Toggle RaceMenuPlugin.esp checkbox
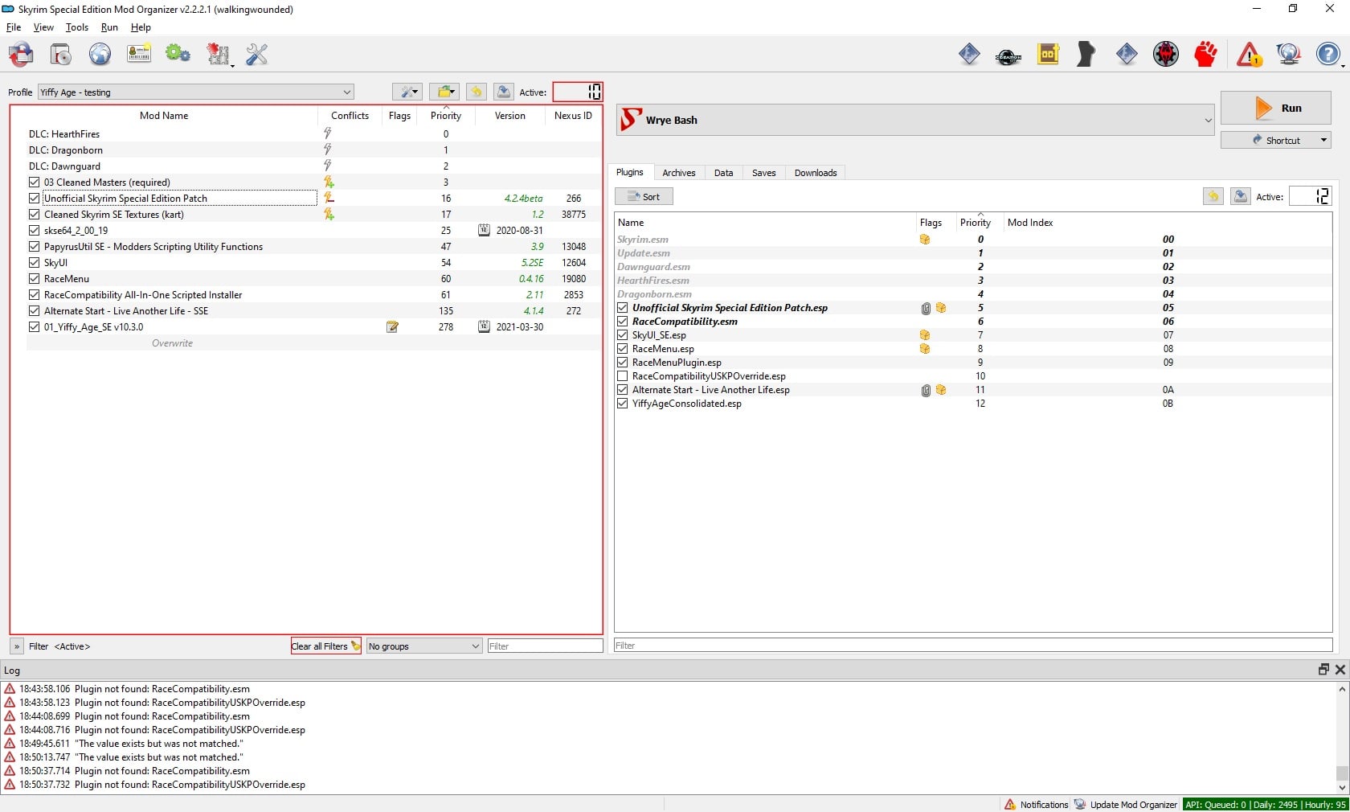Screen dimensions: 1350x812 [x=622, y=363]
